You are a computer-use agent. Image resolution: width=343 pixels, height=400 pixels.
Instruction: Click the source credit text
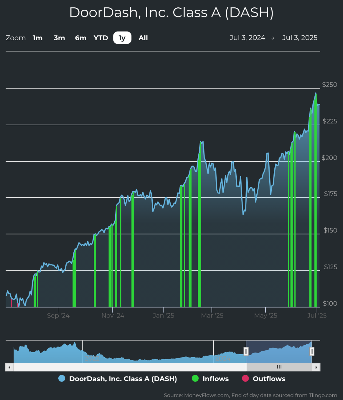[x=250, y=395]
